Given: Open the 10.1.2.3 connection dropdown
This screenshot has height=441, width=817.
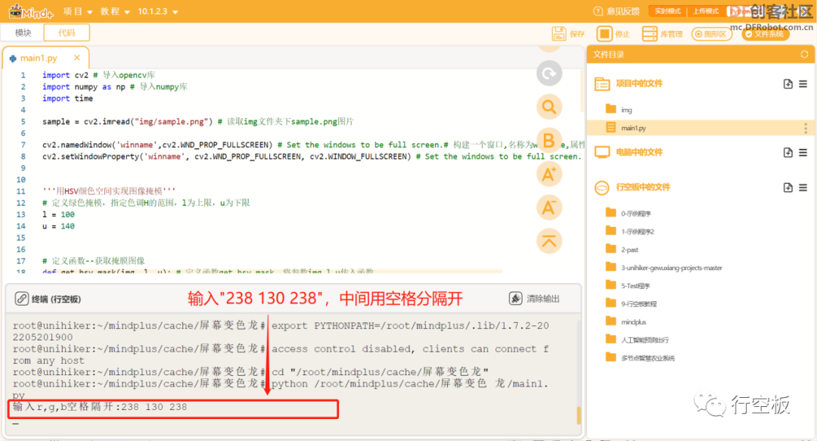Looking at the screenshot, I should 157,11.
